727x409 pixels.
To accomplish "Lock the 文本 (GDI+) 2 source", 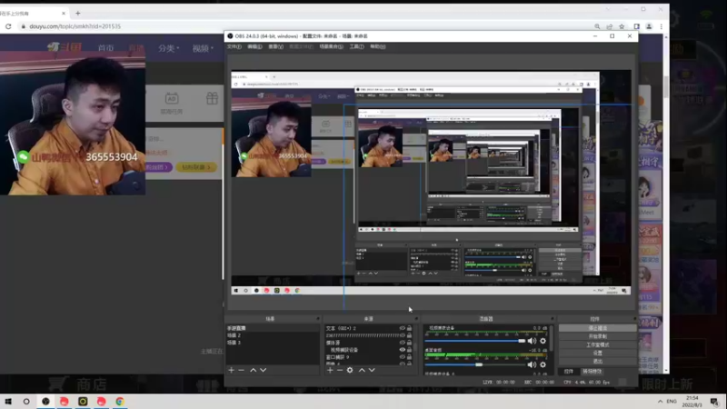I will point(410,328).
